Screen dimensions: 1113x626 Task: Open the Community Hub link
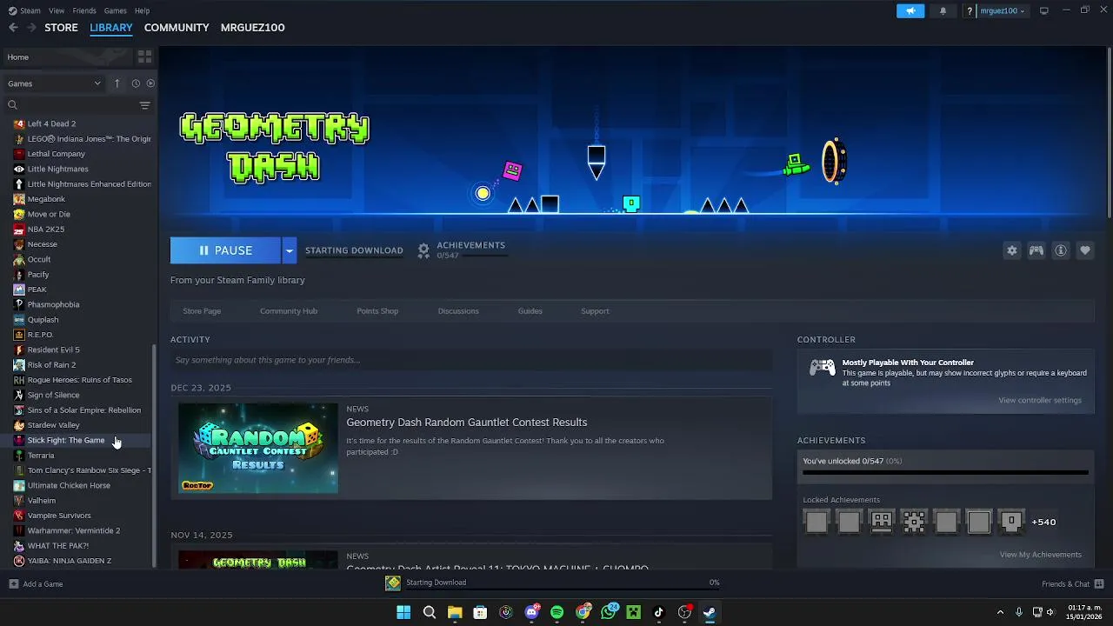[x=289, y=310]
